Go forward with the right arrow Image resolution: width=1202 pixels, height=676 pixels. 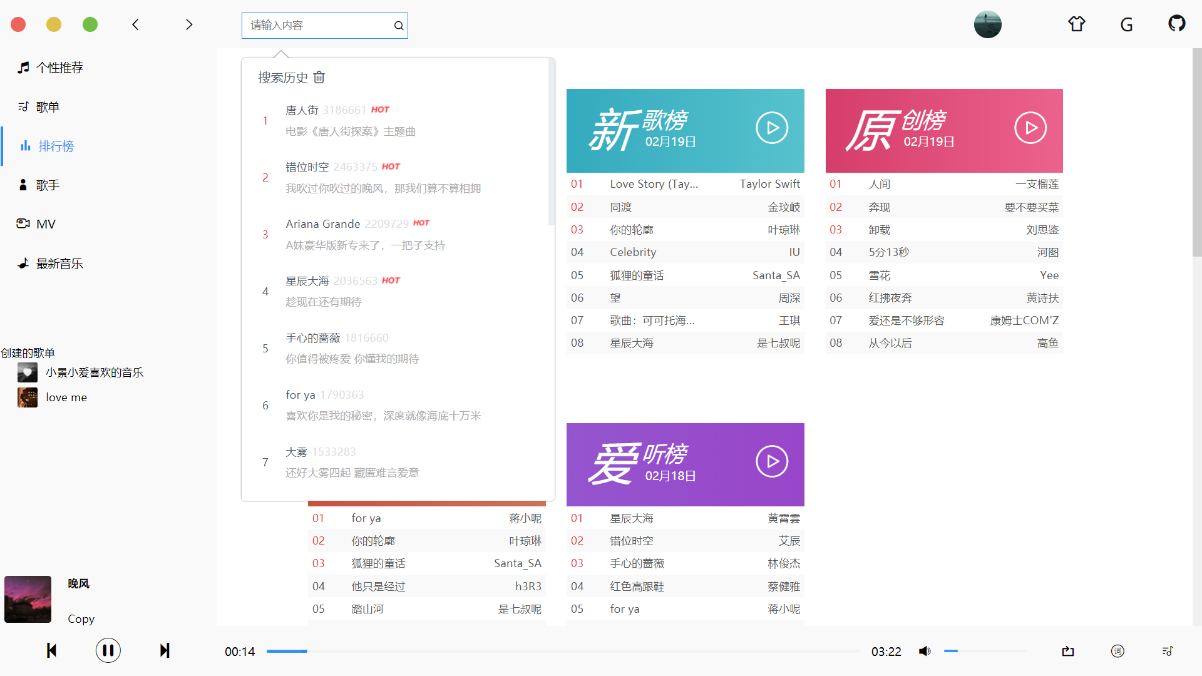tap(189, 24)
